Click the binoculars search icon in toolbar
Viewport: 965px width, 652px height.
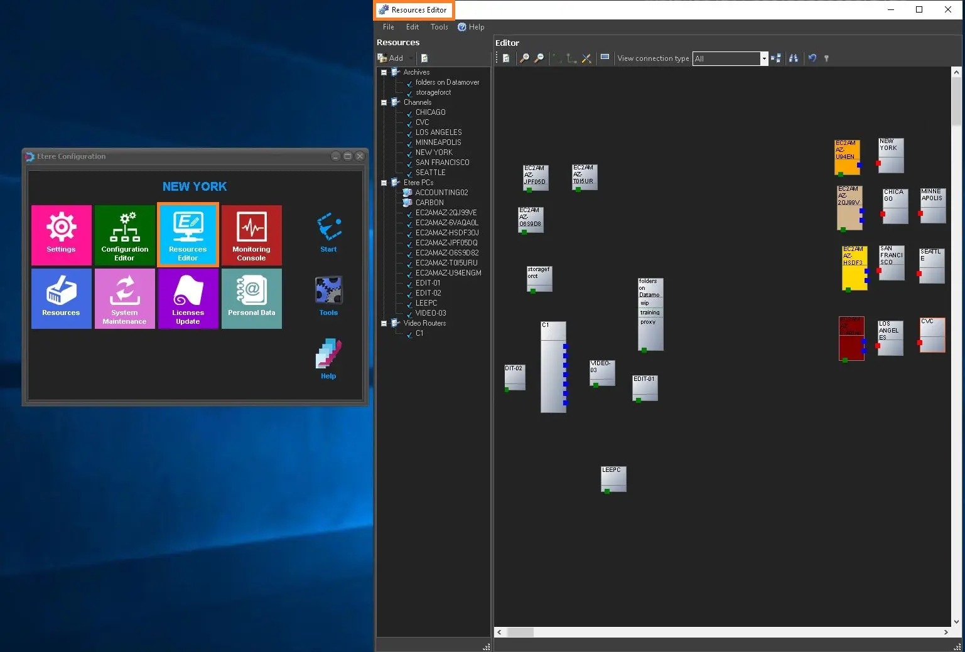[794, 58]
